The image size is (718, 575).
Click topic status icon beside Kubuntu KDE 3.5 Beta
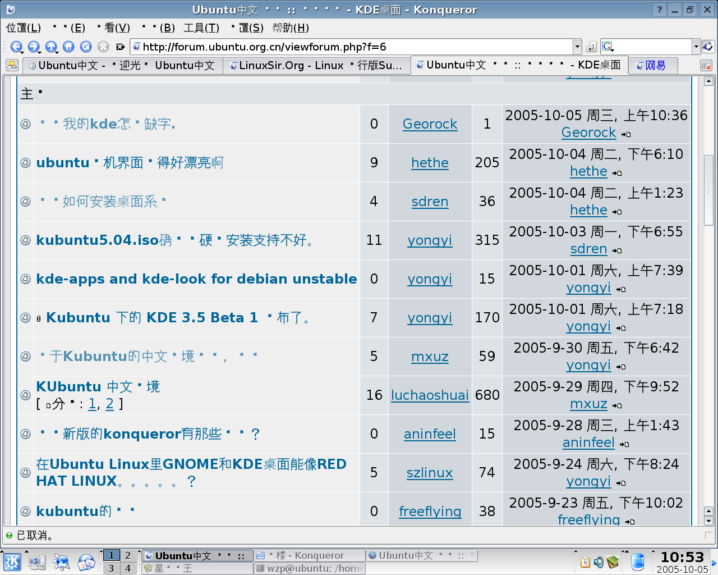pyautogui.click(x=25, y=318)
